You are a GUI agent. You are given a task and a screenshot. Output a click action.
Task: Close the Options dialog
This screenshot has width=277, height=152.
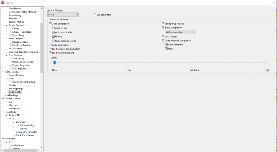coord(274,3)
